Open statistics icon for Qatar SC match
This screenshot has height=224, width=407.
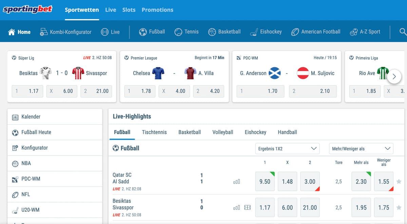tap(236, 182)
